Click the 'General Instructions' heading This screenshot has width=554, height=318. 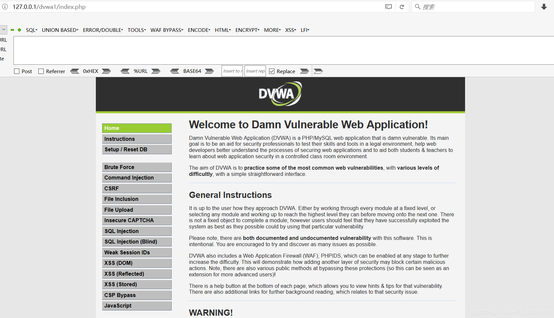click(x=230, y=195)
